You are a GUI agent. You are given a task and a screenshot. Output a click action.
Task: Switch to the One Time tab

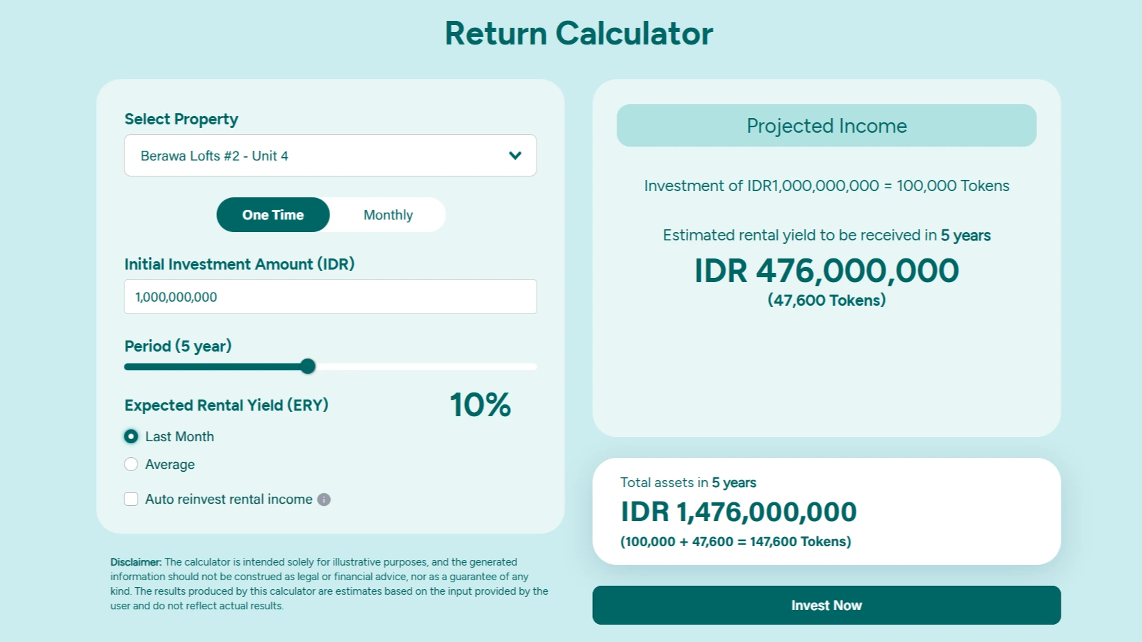tap(273, 215)
